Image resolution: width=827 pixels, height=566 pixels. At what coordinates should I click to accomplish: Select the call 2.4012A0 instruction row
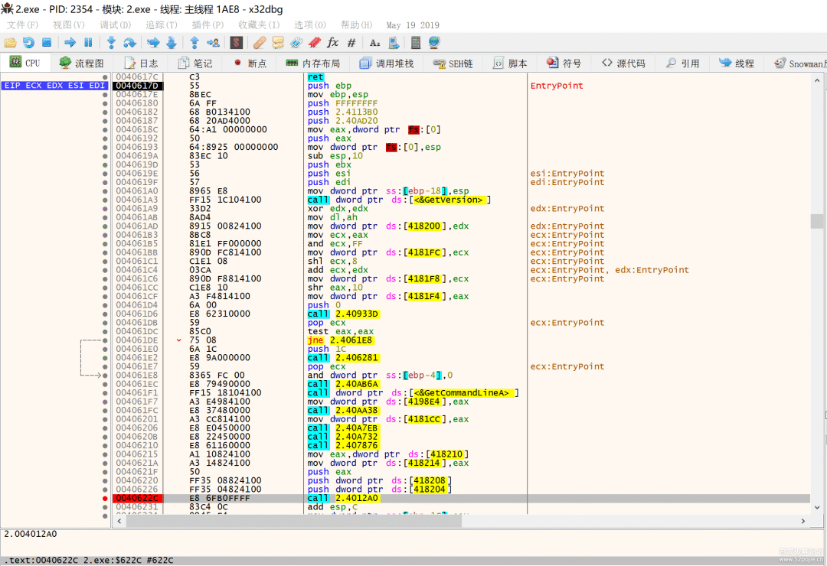tap(343, 498)
